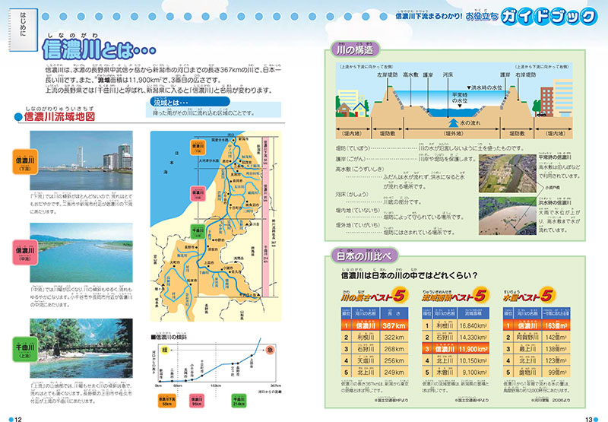608x422 pixels.
Task: Select the 雄物川 cell in water volume table
Action: point(527,373)
